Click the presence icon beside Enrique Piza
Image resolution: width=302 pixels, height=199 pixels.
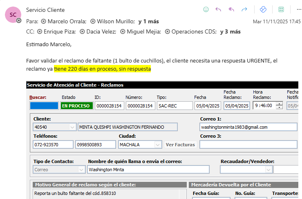(40, 31)
